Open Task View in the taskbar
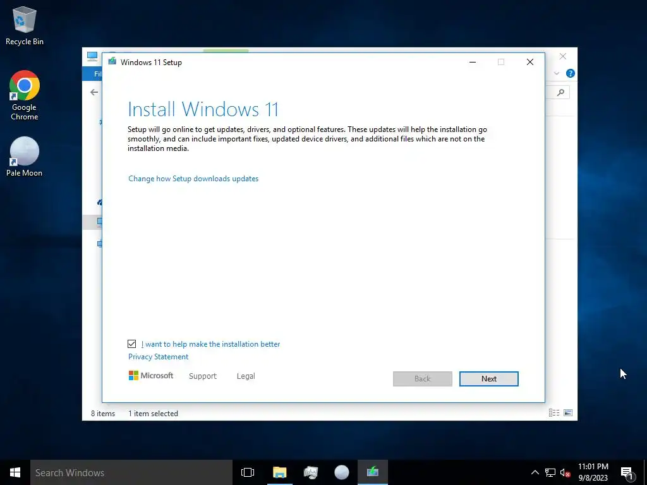The height and width of the screenshot is (485, 647). pyautogui.click(x=248, y=472)
